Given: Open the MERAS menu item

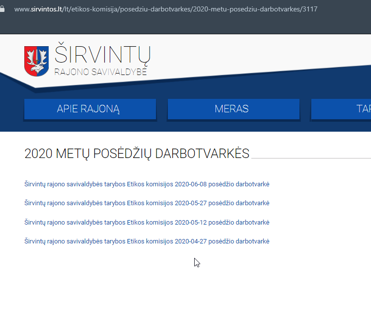Looking at the screenshot, I should (x=233, y=109).
